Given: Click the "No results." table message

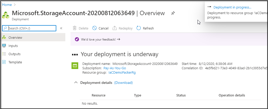Looking at the screenshot, I should tap(90, 103).
